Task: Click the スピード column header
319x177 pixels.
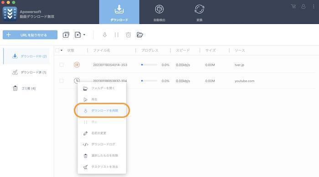Action: point(183,50)
